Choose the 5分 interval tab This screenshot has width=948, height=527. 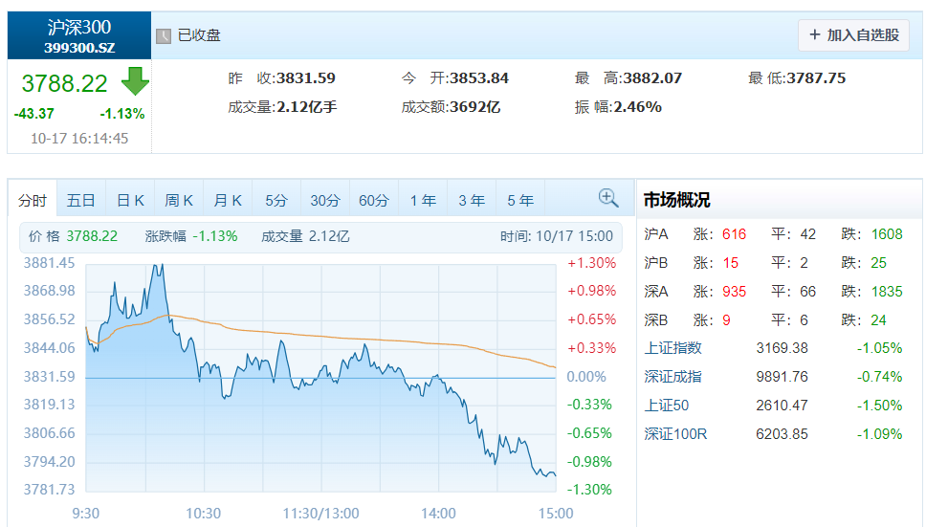[x=276, y=200]
